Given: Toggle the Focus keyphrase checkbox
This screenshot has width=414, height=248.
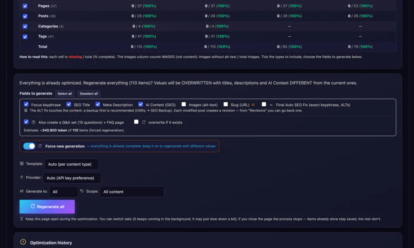Looking at the screenshot, I should coord(26,104).
